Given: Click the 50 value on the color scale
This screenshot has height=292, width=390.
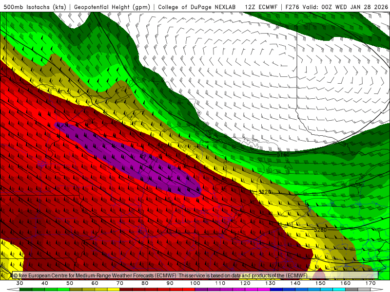Looking at the screenshot, I should tap(70, 283).
